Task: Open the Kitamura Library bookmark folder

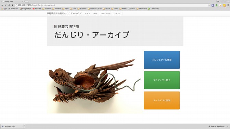Action: coord(95,9)
